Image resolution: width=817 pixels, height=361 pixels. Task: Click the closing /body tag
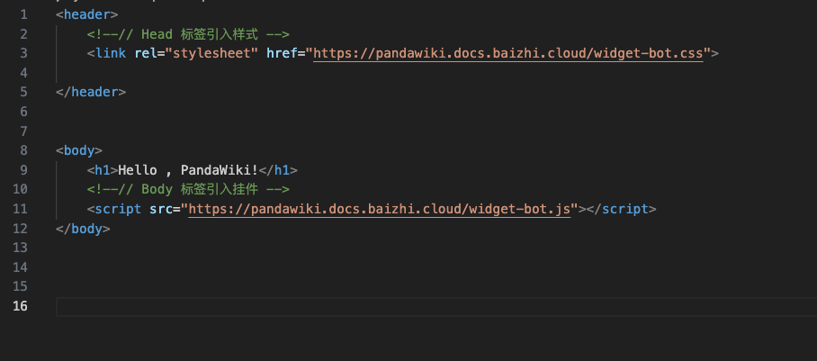[x=83, y=229]
